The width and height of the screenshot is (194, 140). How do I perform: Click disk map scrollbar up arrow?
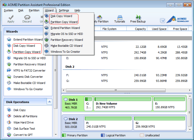coord(190,96)
